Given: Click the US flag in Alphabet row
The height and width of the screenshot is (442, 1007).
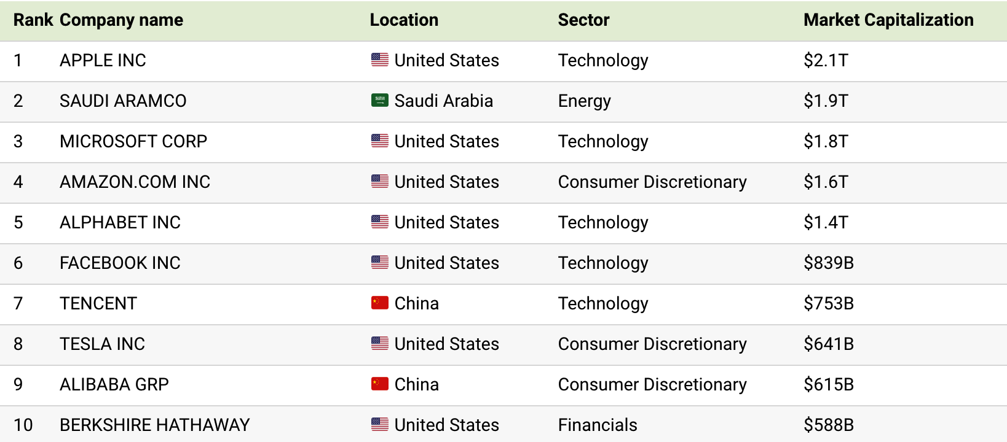Looking at the screenshot, I should pos(380,222).
